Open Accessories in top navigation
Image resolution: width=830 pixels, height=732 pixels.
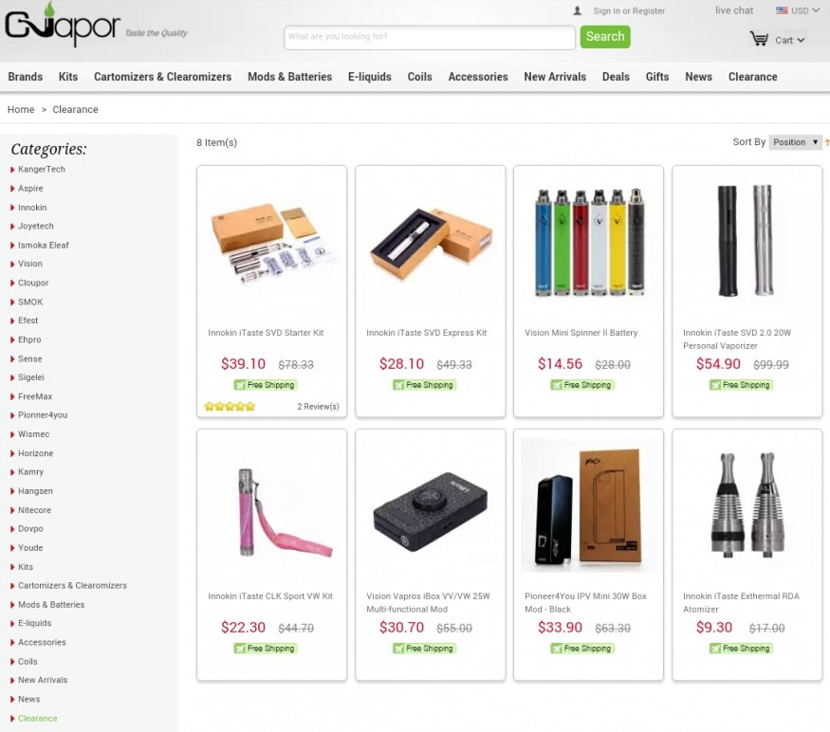[x=478, y=77]
